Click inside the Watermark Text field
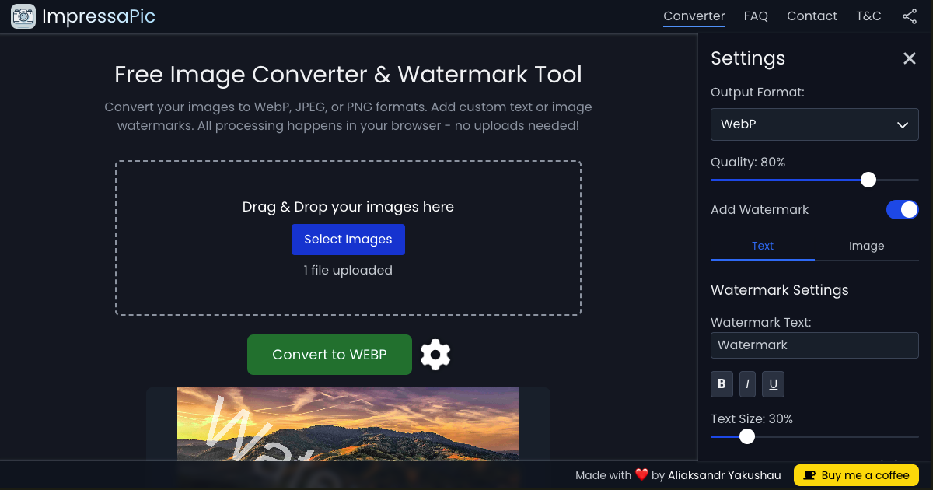Viewport: 933px width, 490px height. click(x=814, y=345)
